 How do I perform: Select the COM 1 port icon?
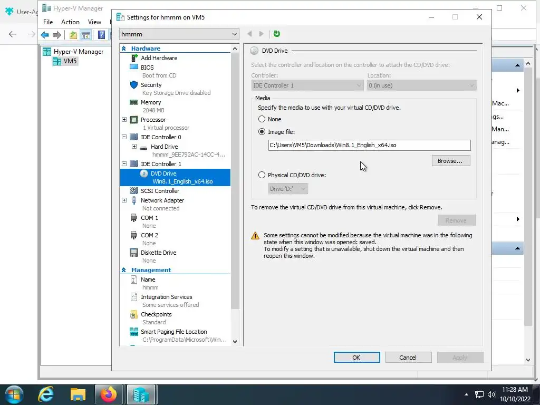(133, 218)
